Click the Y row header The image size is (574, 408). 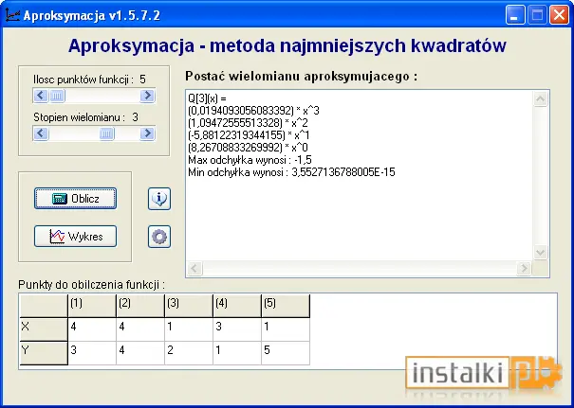pyautogui.click(x=44, y=353)
